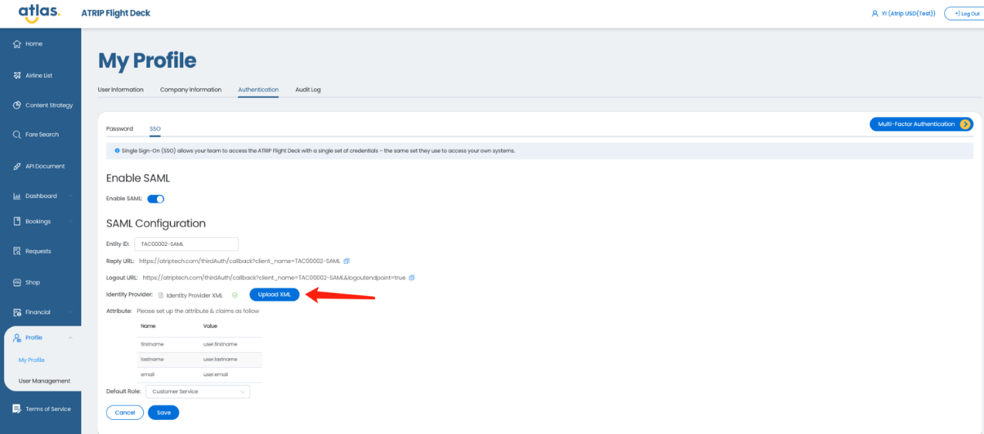
Task: Switch to the Password sub-tab
Action: (119, 129)
